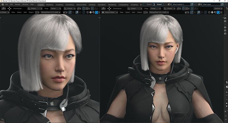The image size is (228, 123).
Task: Toggle overlays in left viewport
Action: pyautogui.click(x=77, y=12)
